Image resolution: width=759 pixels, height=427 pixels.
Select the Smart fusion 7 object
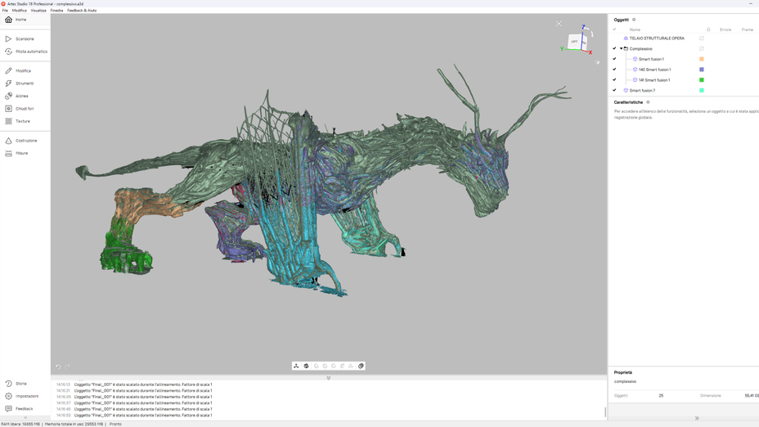pyautogui.click(x=642, y=90)
